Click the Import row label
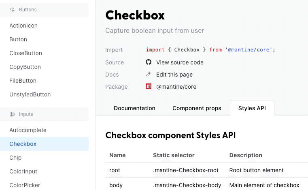The width and height of the screenshot is (308, 190). 114,50
